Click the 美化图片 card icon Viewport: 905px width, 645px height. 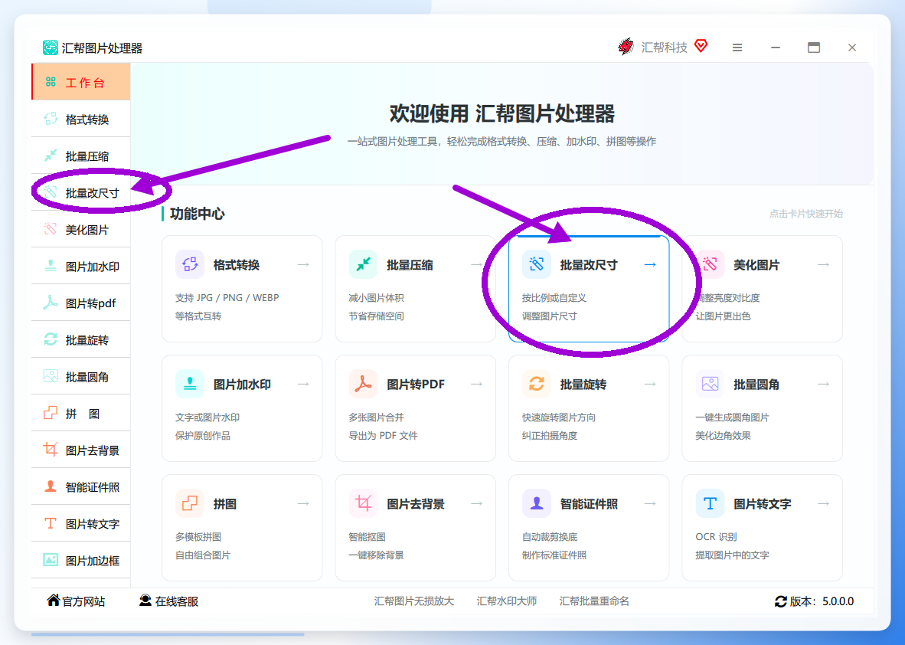(x=710, y=264)
